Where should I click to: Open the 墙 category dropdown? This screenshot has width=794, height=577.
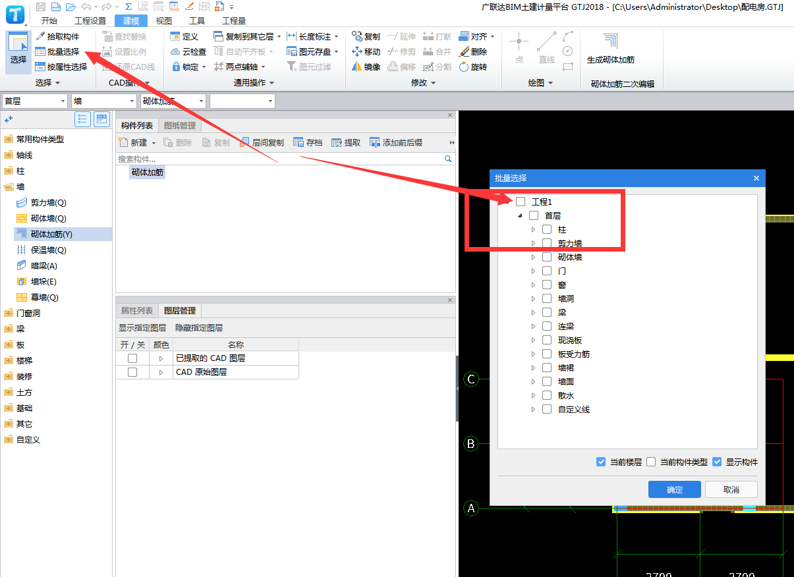(130, 101)
